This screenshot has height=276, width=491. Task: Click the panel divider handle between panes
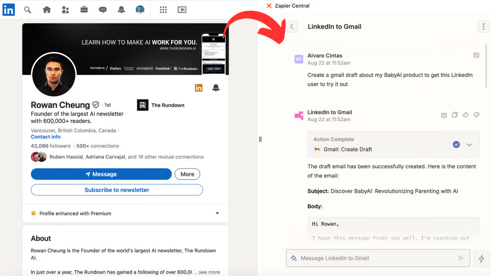coord(260,139)
